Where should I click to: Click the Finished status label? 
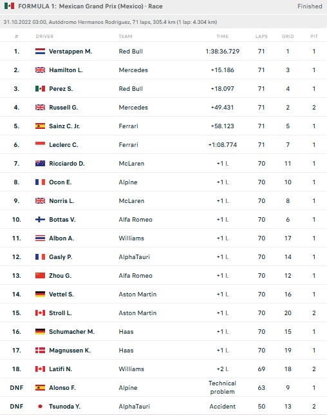click(310, 6)
